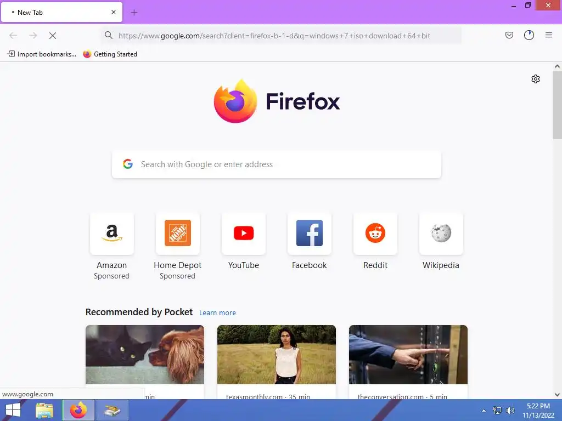Click the scroll up arrow
This screenshot has height=421, width=562.
coord(557,66)
